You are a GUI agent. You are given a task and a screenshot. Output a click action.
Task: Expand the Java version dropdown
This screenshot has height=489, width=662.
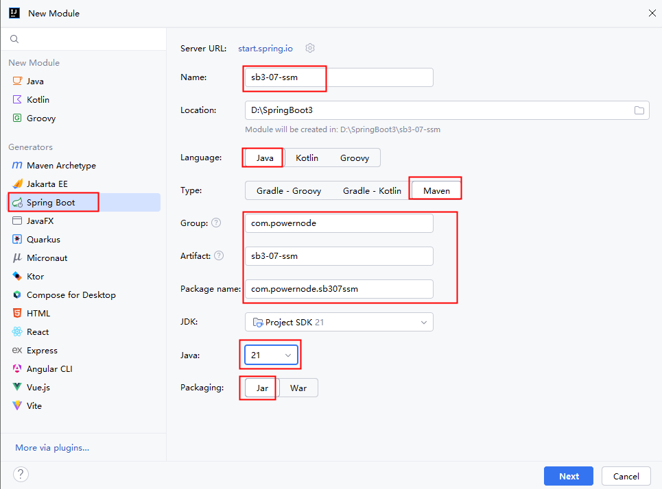(271, 355)
